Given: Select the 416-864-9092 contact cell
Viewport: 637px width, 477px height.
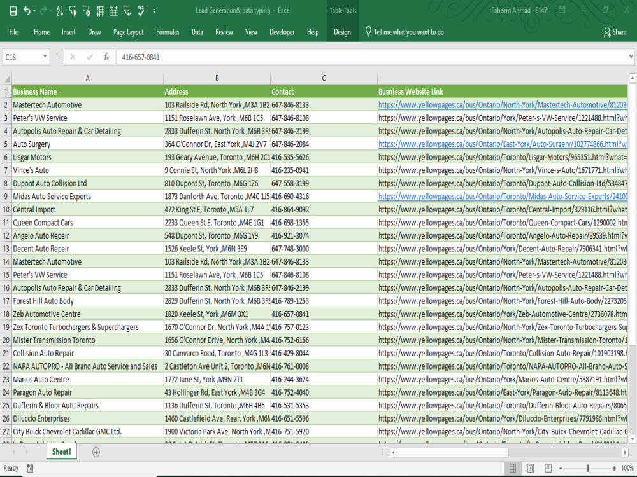Looking at the screenshot, I should tap(324, 209).
